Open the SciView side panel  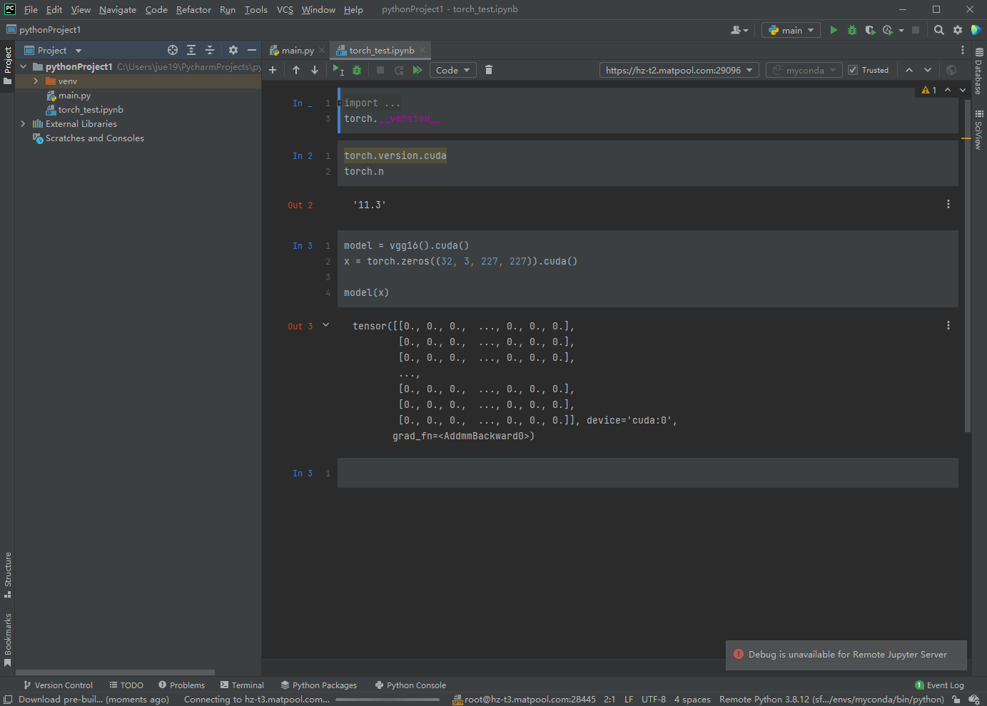(x=978, y=129)
